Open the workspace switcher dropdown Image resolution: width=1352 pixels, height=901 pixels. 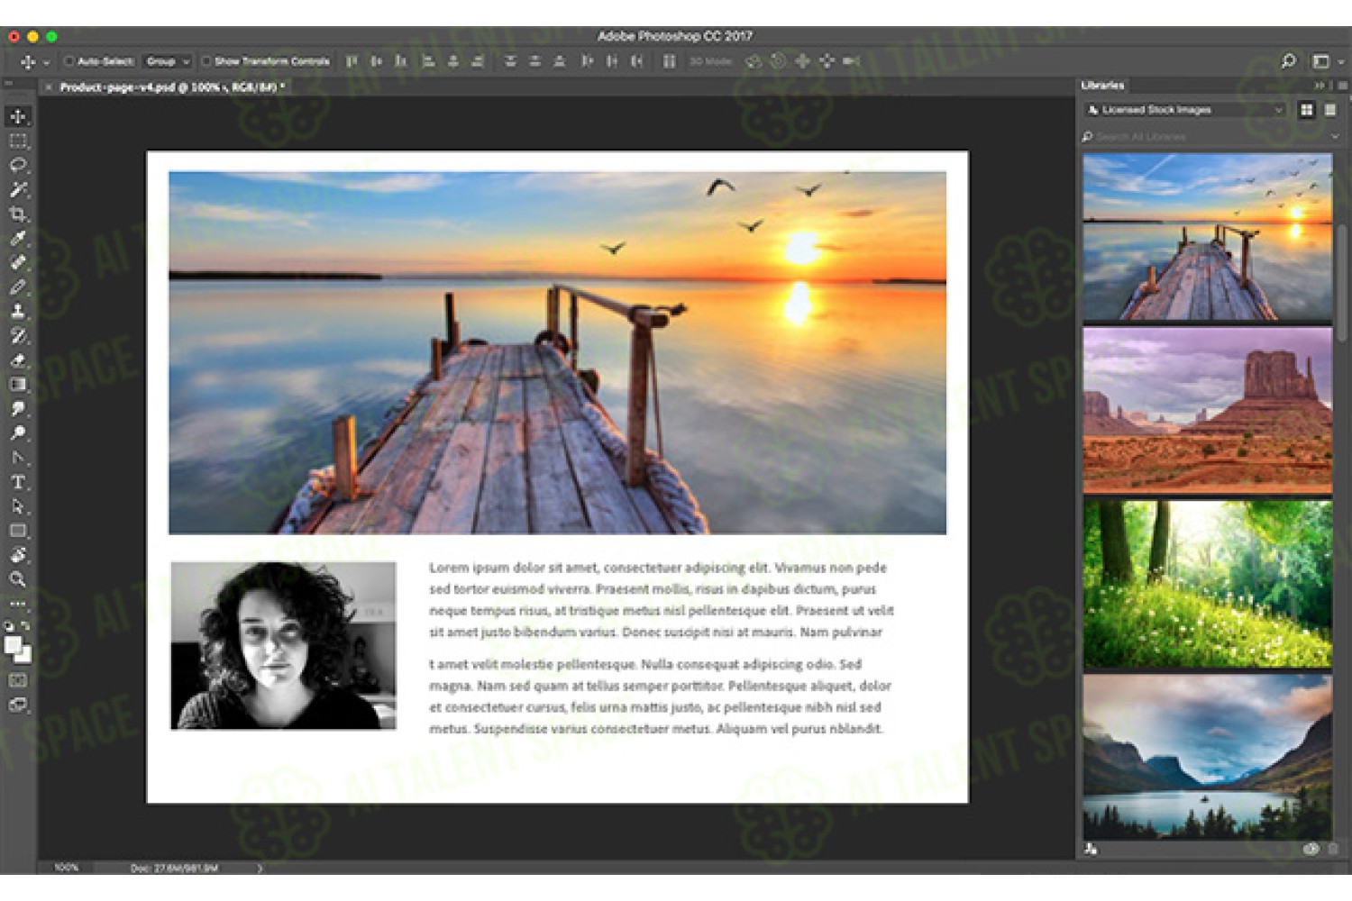[1324, 61]
